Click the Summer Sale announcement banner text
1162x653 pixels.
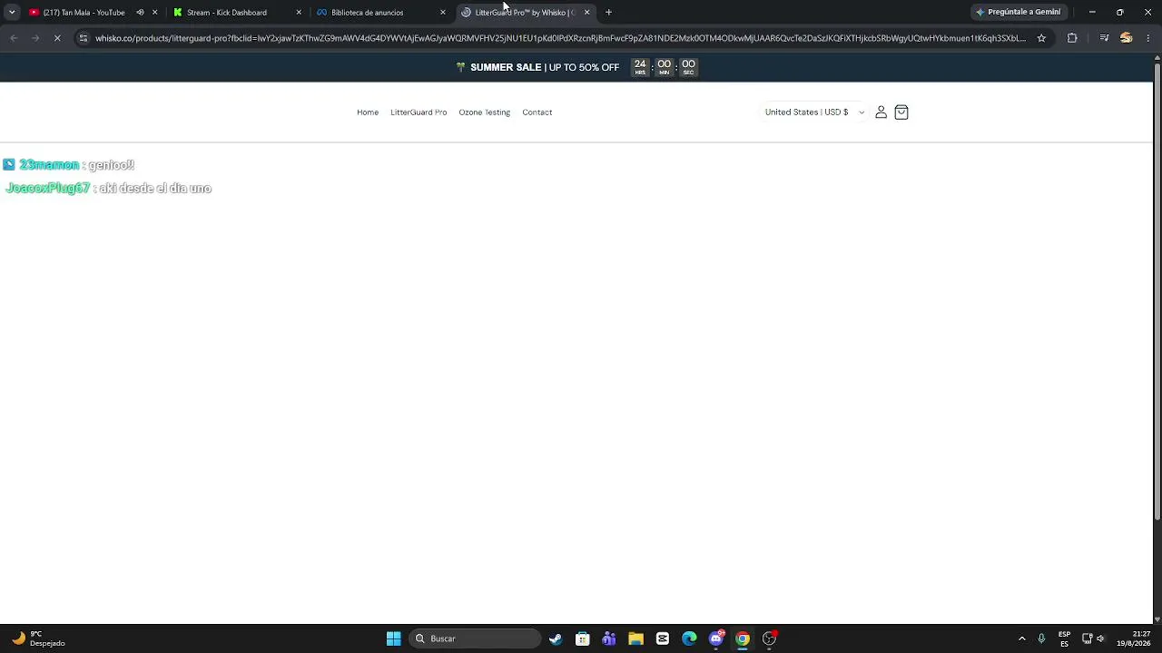544,67
